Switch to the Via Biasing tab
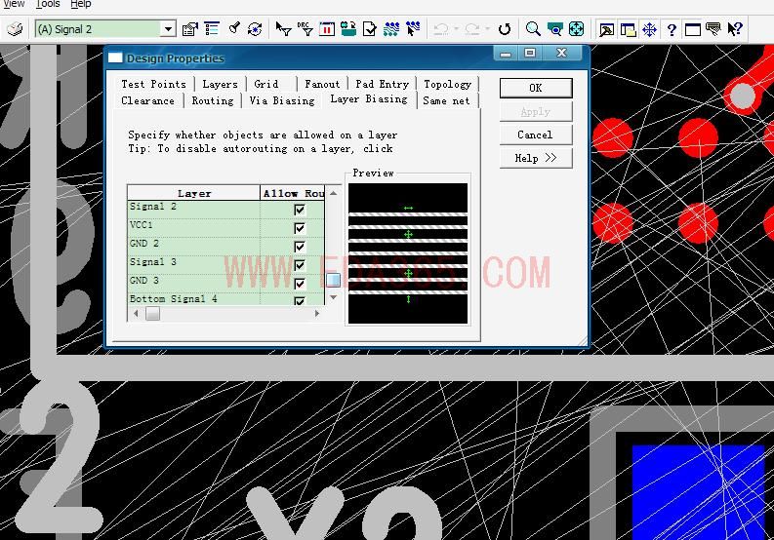Viewport: 774px width, 540px height. [282, 100]
